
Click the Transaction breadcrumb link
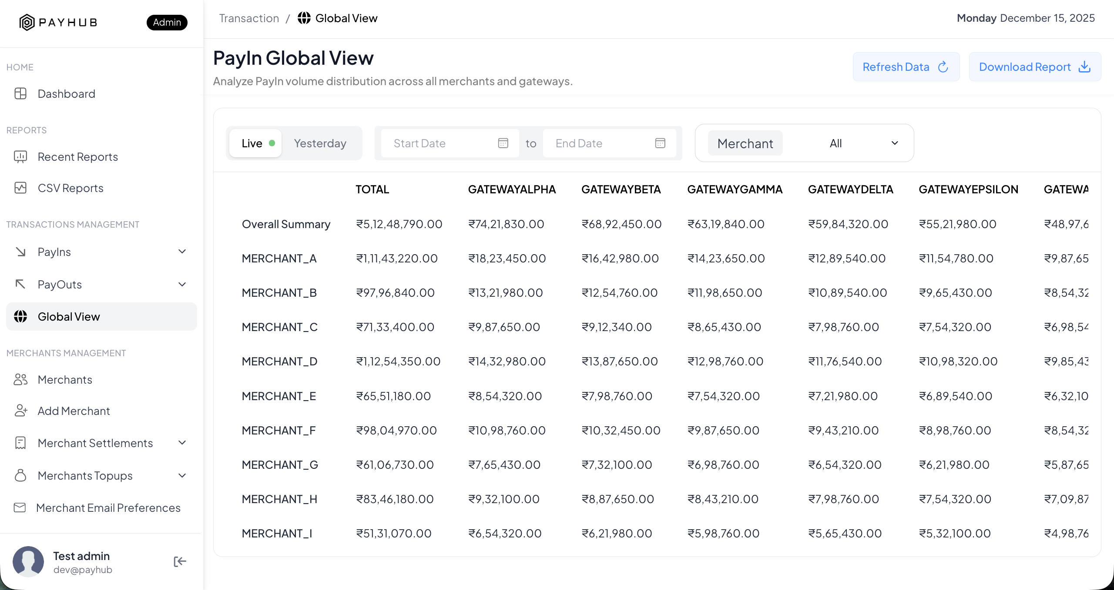[x=249, y=18]
